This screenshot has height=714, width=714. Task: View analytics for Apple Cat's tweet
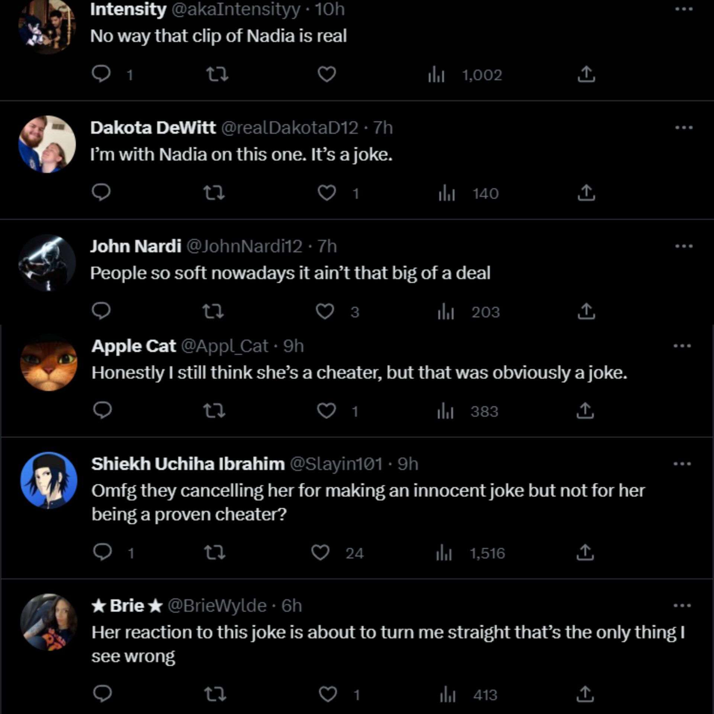(x=446, y=411)
